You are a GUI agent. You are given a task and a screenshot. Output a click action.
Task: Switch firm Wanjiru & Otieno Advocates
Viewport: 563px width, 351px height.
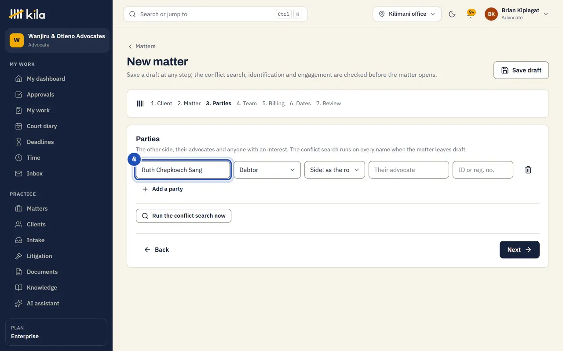point(57,40)
